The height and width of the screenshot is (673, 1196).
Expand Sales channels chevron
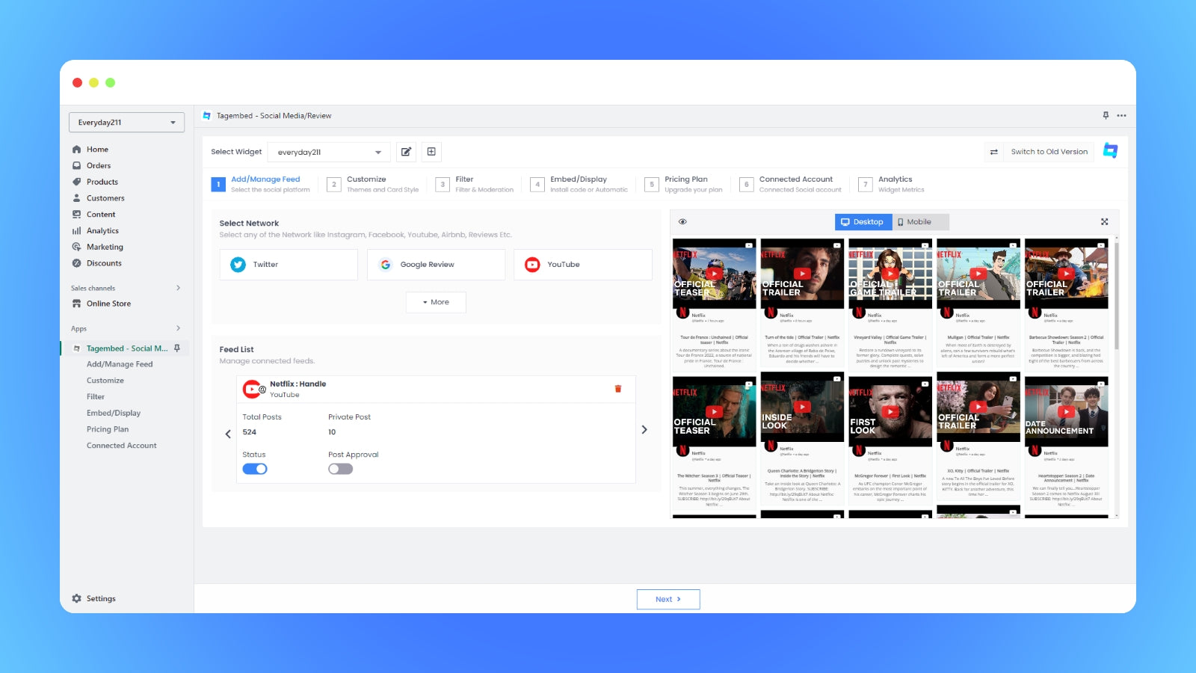178,288
